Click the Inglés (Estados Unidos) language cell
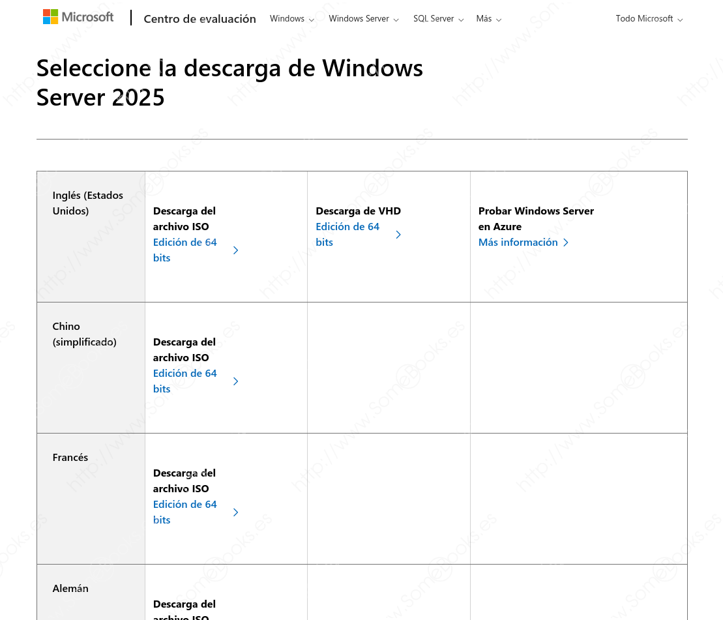The width and height of the screenshot is (723, 620). pyautogui.click(x=87, y=203)
